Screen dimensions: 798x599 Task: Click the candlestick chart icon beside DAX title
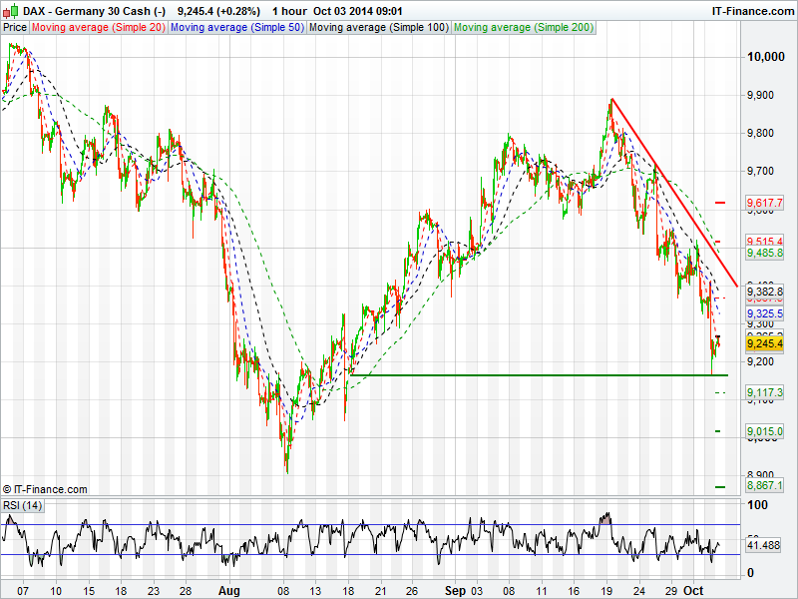[10, 11]
